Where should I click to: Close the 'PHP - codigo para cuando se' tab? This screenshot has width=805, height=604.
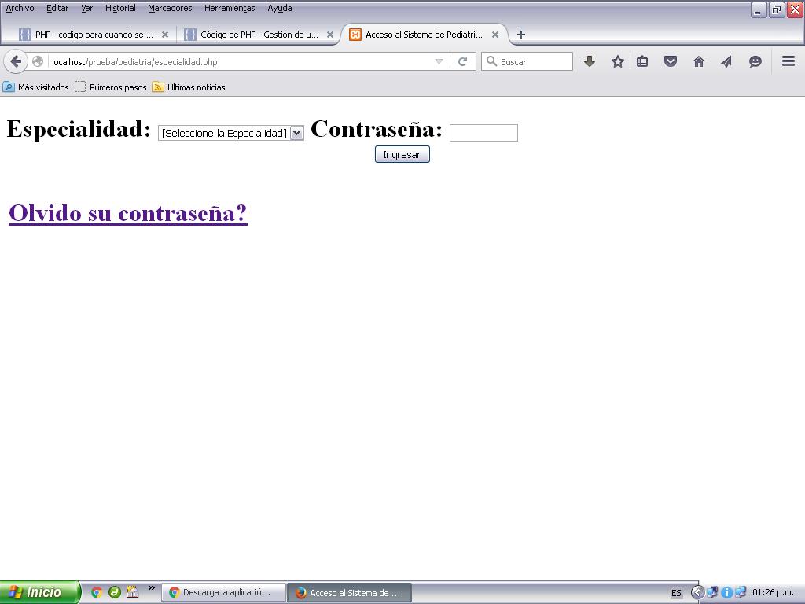165,35
